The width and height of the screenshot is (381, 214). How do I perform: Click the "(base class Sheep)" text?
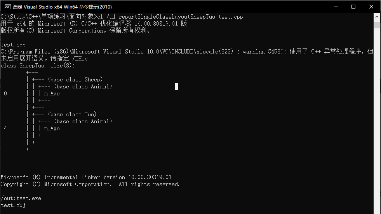coord(75,79)
